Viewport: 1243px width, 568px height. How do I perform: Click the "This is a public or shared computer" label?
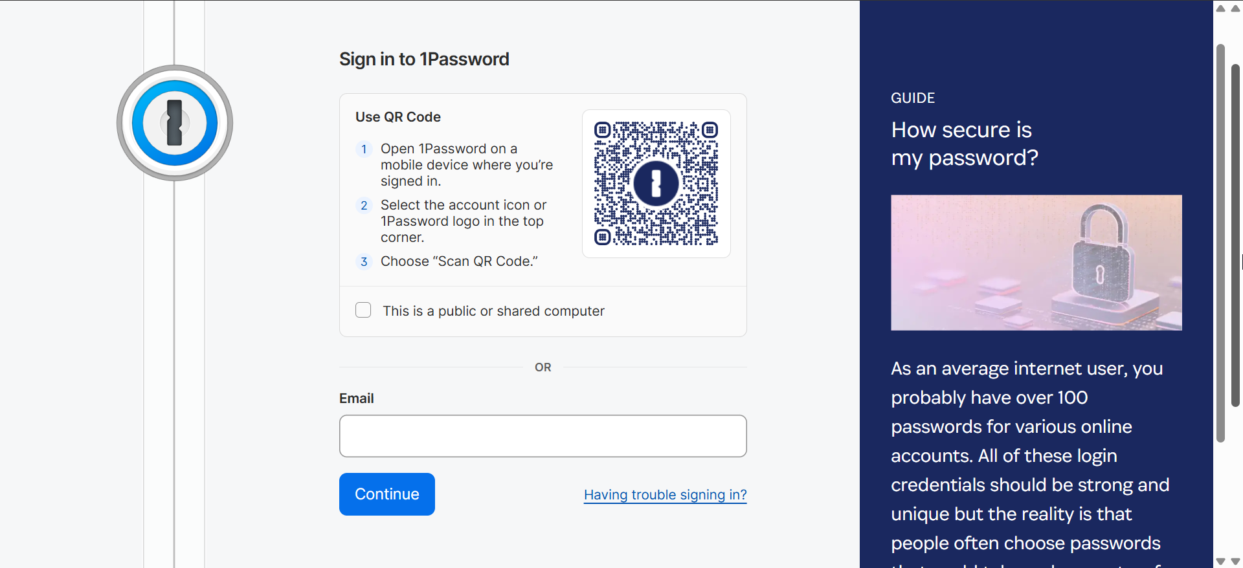[x=493, y=311]
